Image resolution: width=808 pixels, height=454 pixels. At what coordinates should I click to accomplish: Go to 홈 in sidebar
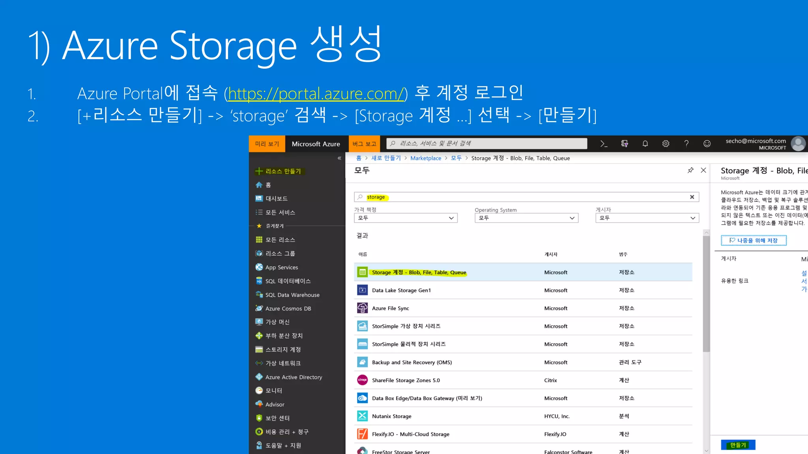[263, 185]
